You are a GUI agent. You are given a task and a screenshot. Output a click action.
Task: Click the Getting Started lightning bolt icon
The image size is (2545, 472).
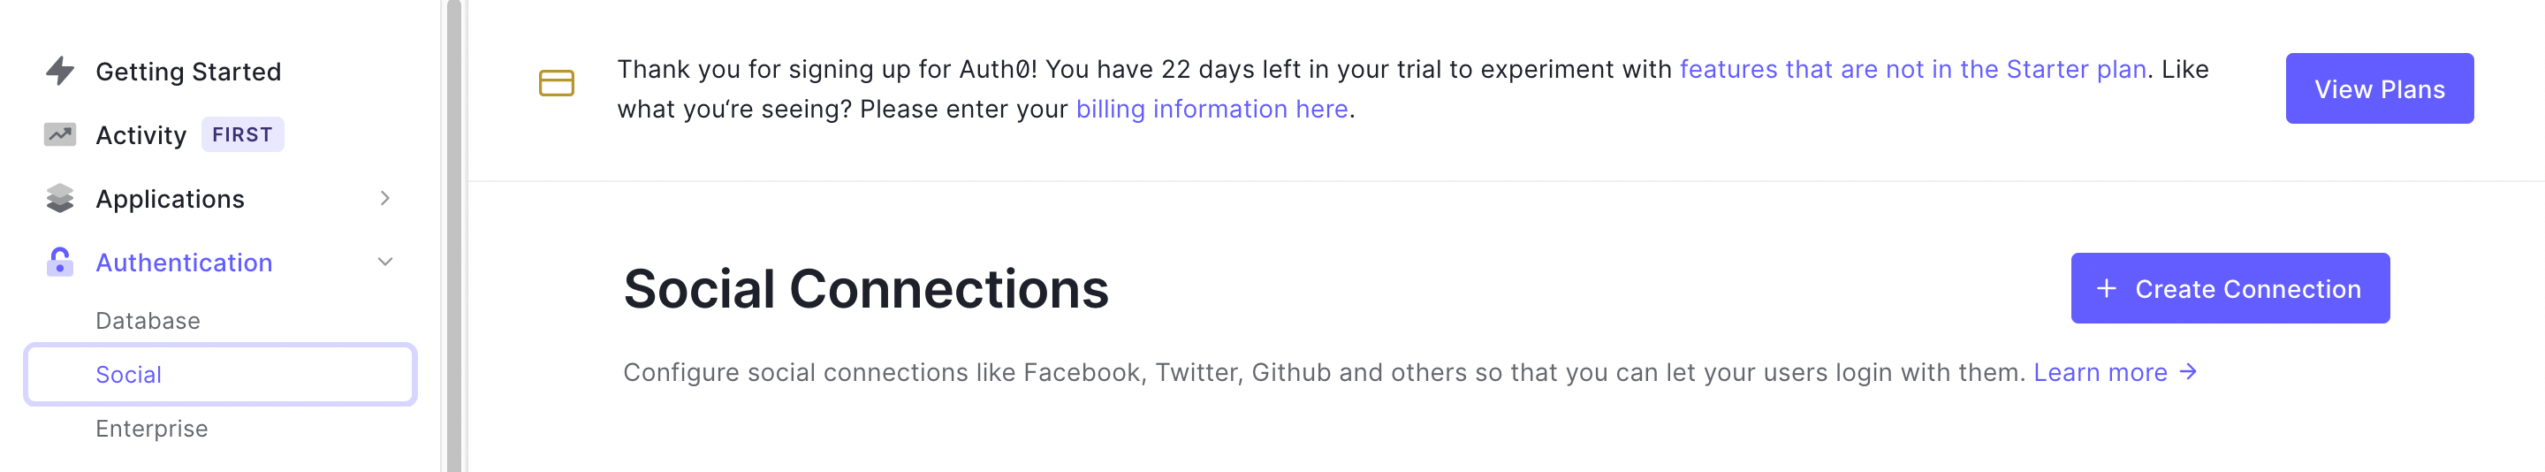[60, 71]
